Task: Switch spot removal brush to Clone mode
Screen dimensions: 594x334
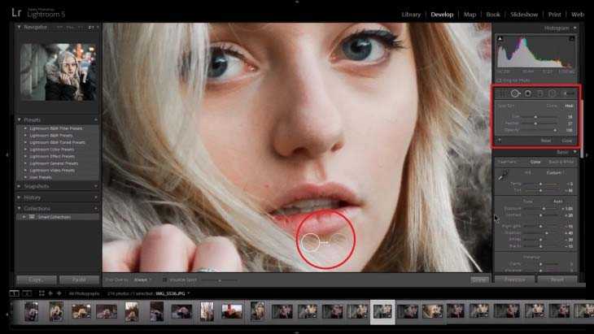Action: [551, 106]
